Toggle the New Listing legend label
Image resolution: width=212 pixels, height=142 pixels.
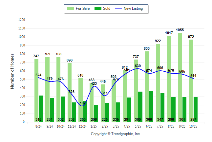[133, 9]
